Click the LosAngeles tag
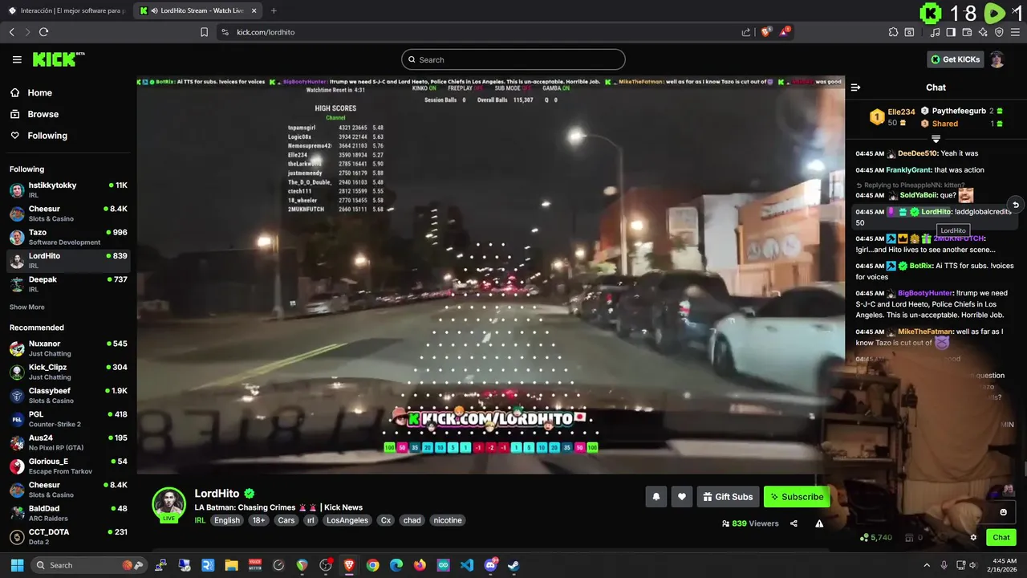This screenshot has width=1027, height=578. click(x=347, y=520)
